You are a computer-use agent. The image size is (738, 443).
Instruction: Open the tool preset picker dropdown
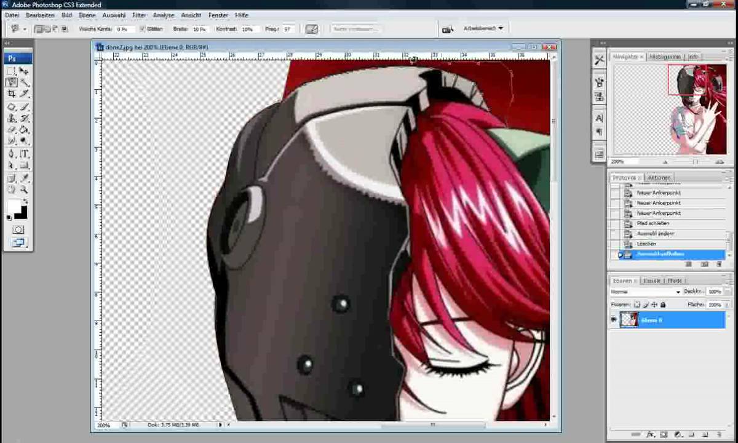click(x=25, y=29)
